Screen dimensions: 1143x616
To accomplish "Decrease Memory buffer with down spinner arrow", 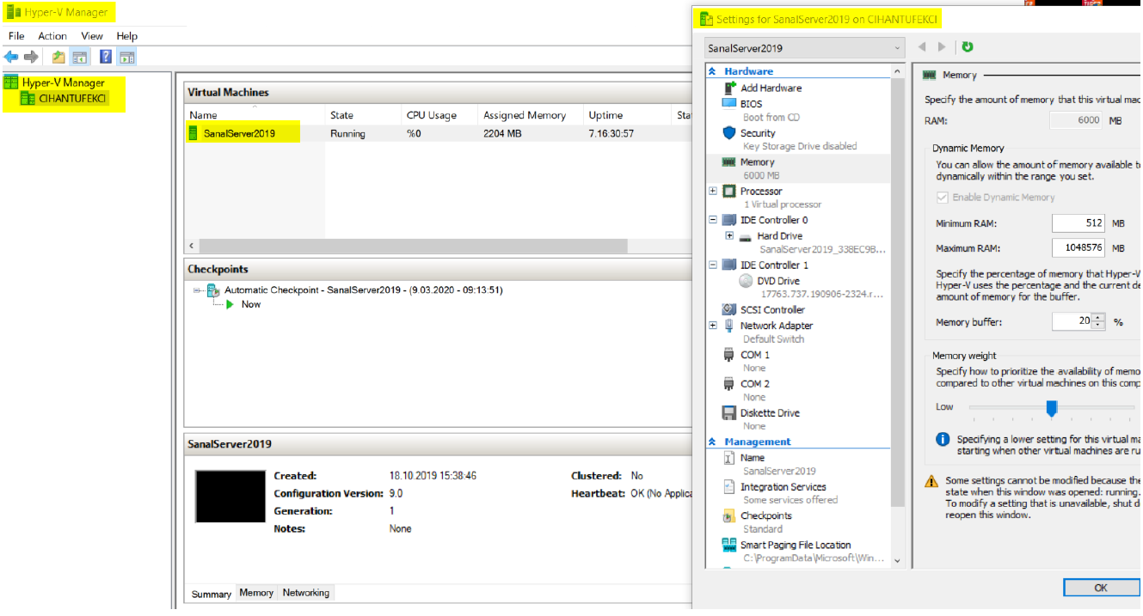I will (x=1098, y=326).
